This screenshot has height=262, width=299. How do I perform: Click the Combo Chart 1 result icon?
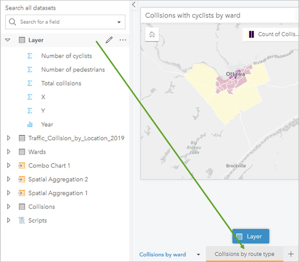pyautogui.click(x=21, y=166)
